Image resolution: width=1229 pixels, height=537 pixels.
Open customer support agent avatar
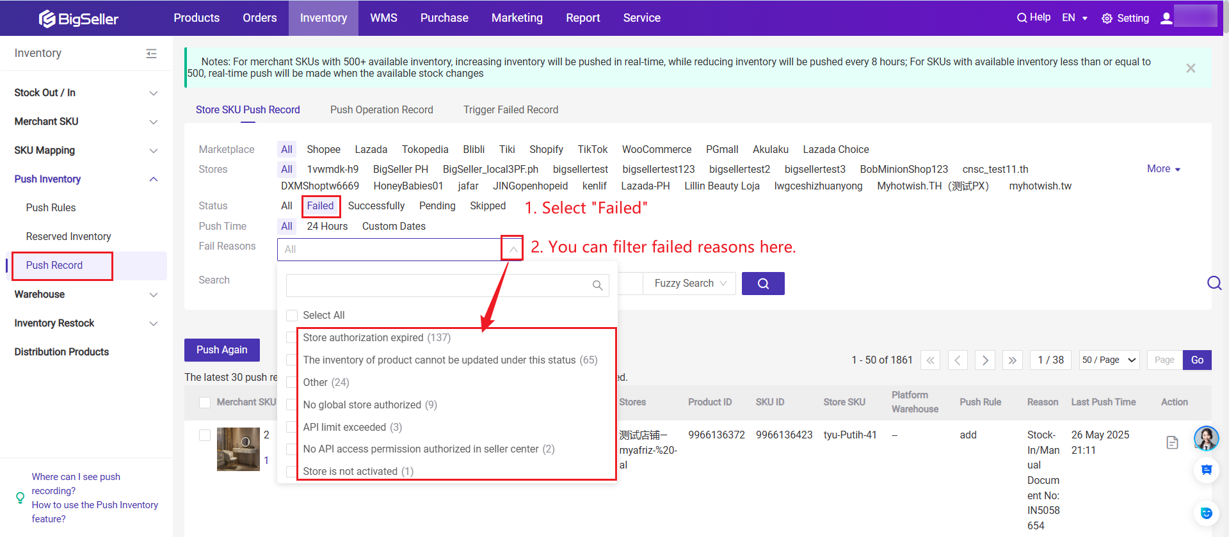[1207, 438]
